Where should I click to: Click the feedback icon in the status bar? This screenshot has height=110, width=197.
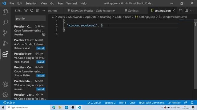(186, 103)
